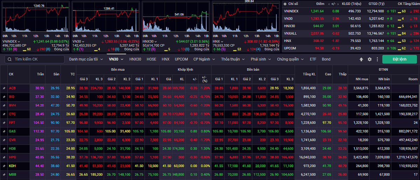The width and height of the screenshot is (420, 180).
Task: Select VNINDEX row in index table
Action: 351,11
